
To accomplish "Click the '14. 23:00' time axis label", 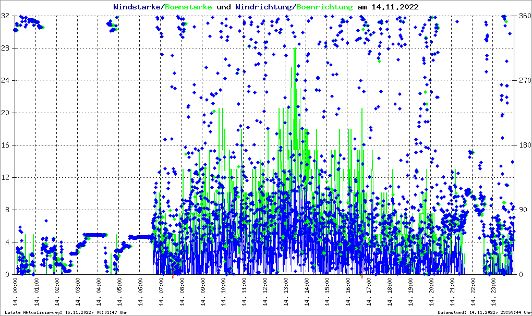I will (x=493, y=291).
